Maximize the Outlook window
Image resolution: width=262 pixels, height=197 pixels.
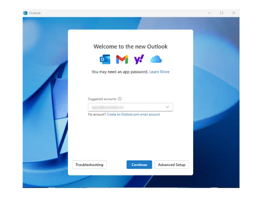(221, 13)
